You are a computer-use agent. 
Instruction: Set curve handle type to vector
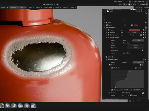(114, 90)
